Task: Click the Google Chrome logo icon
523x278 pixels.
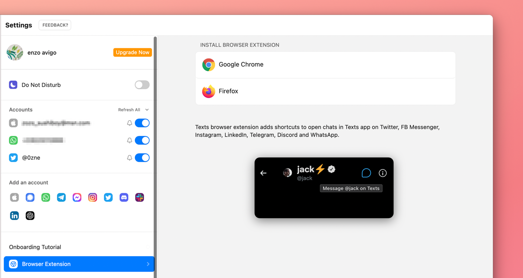Action: click(x=209, y=65)
